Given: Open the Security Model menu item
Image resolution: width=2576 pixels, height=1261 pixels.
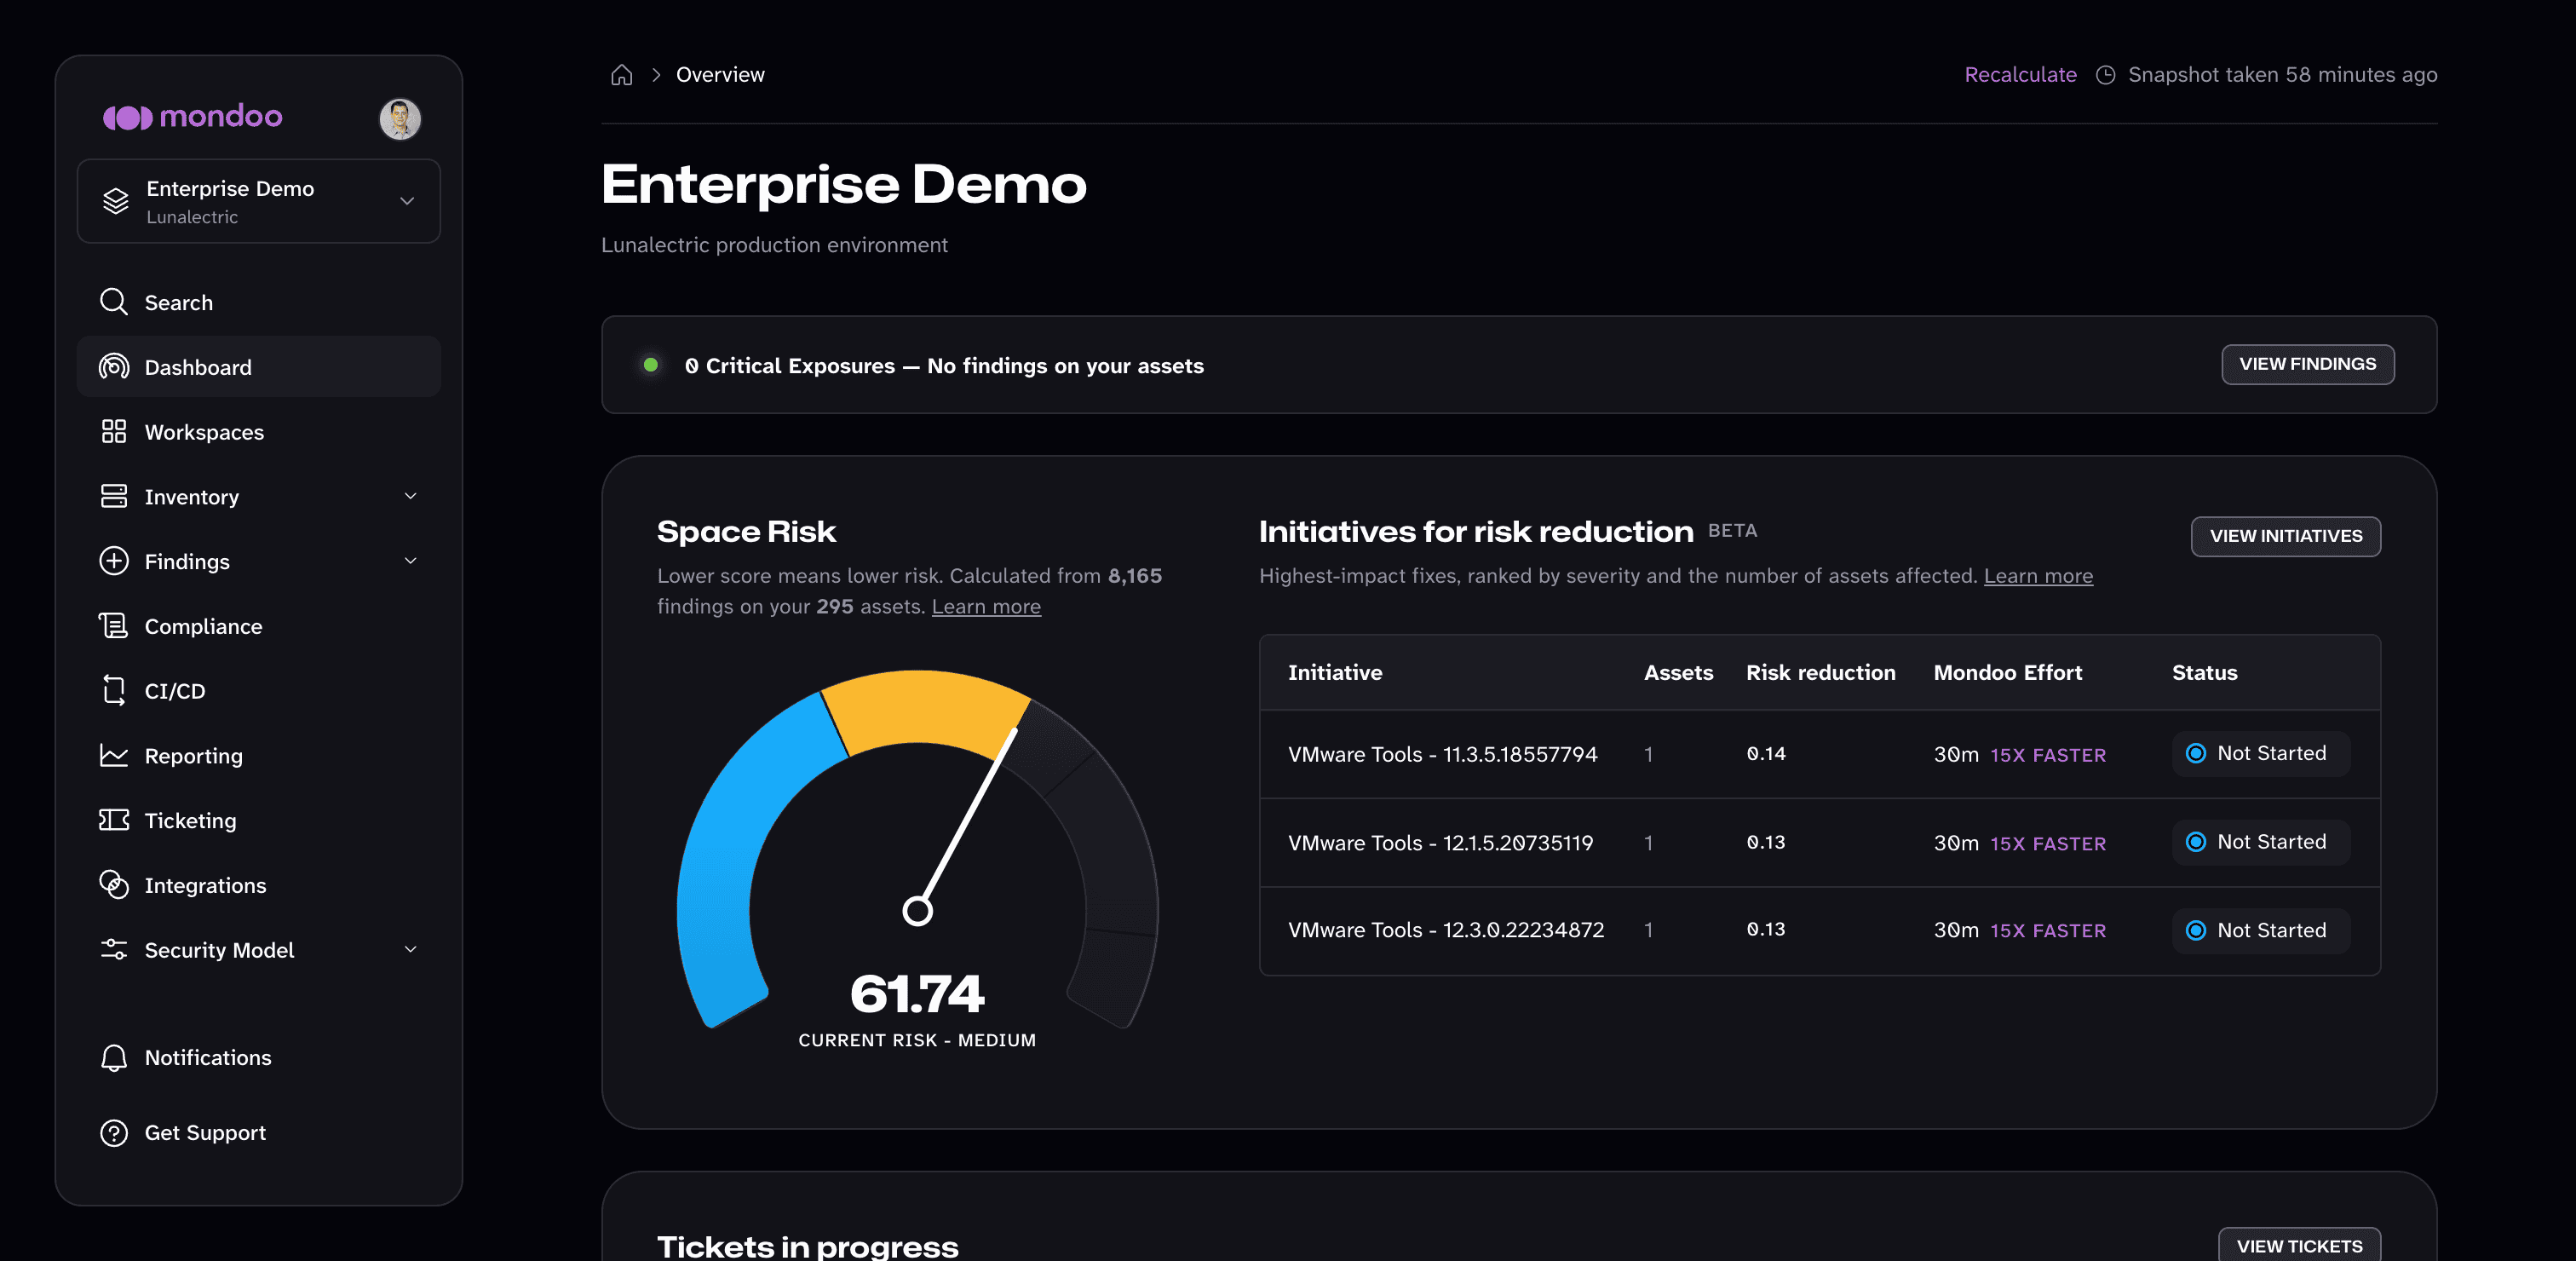Looking at the screenshot, I should tap(259, 949).
